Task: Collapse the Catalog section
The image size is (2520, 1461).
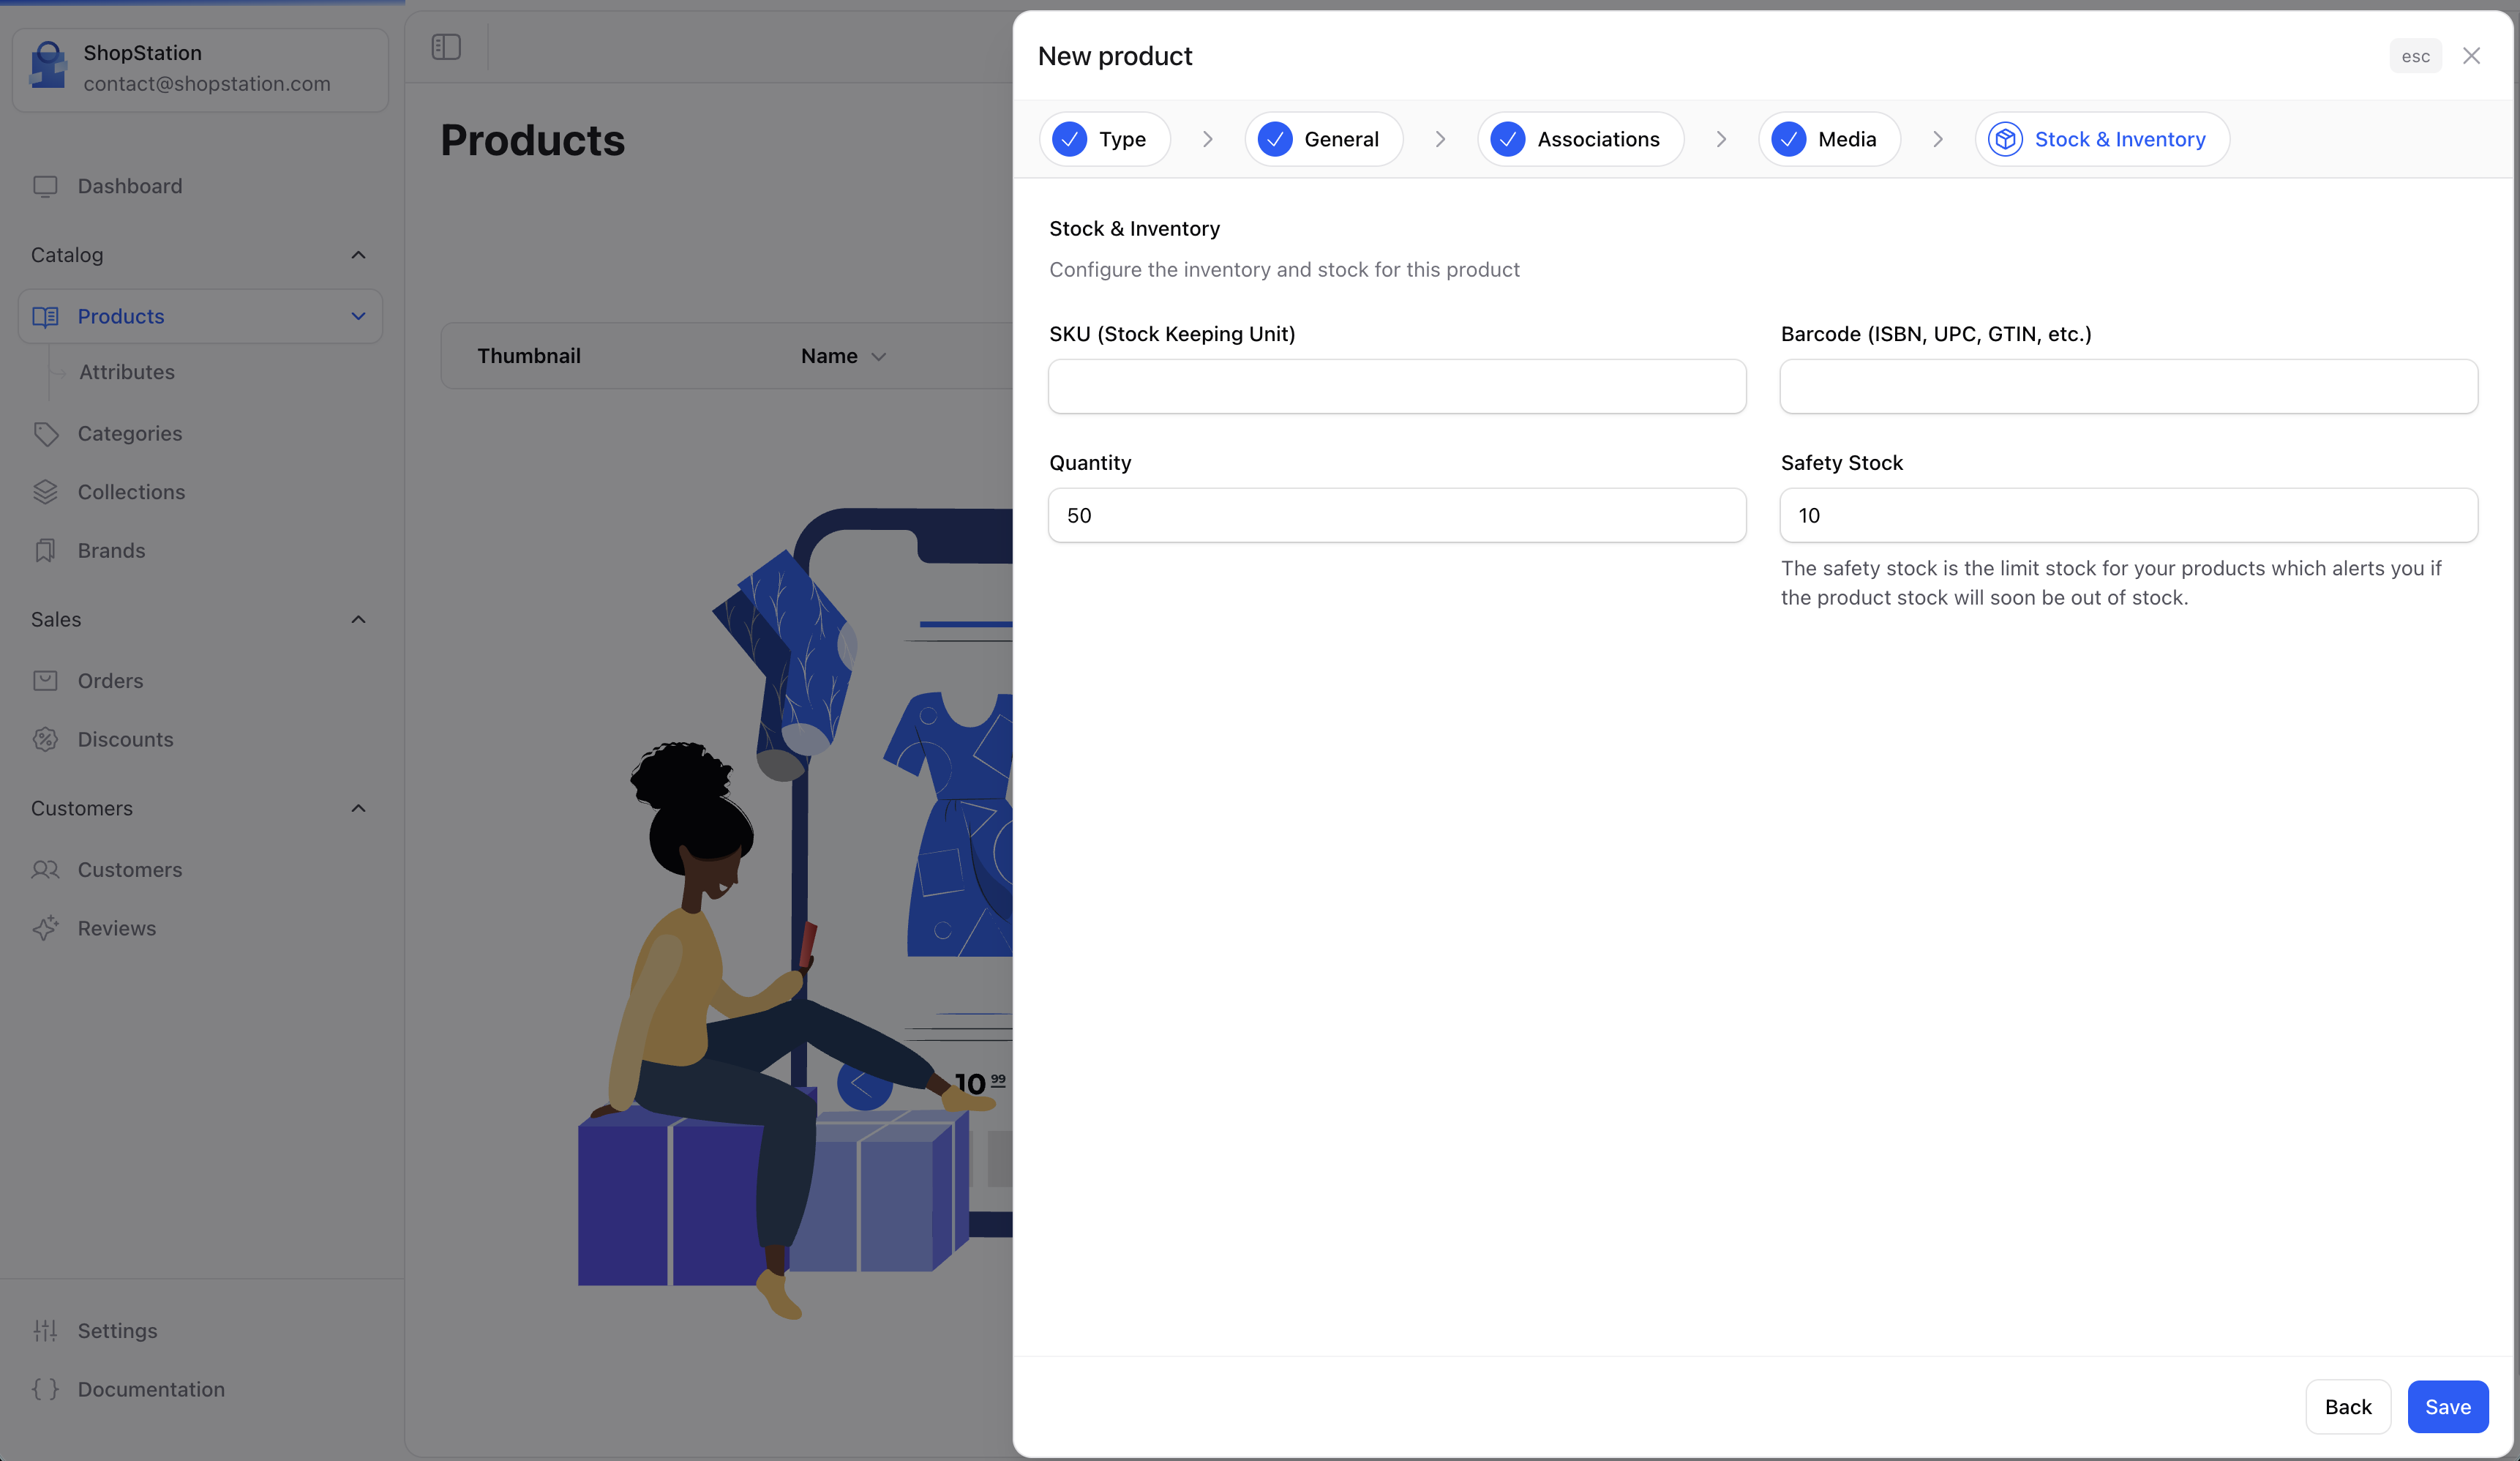Action: click(358, 255)
